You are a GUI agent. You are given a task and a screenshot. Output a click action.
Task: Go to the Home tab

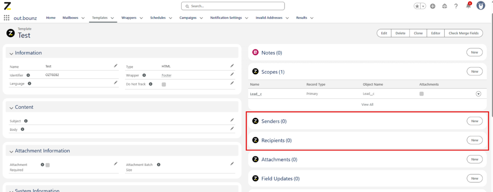point(51,18)
